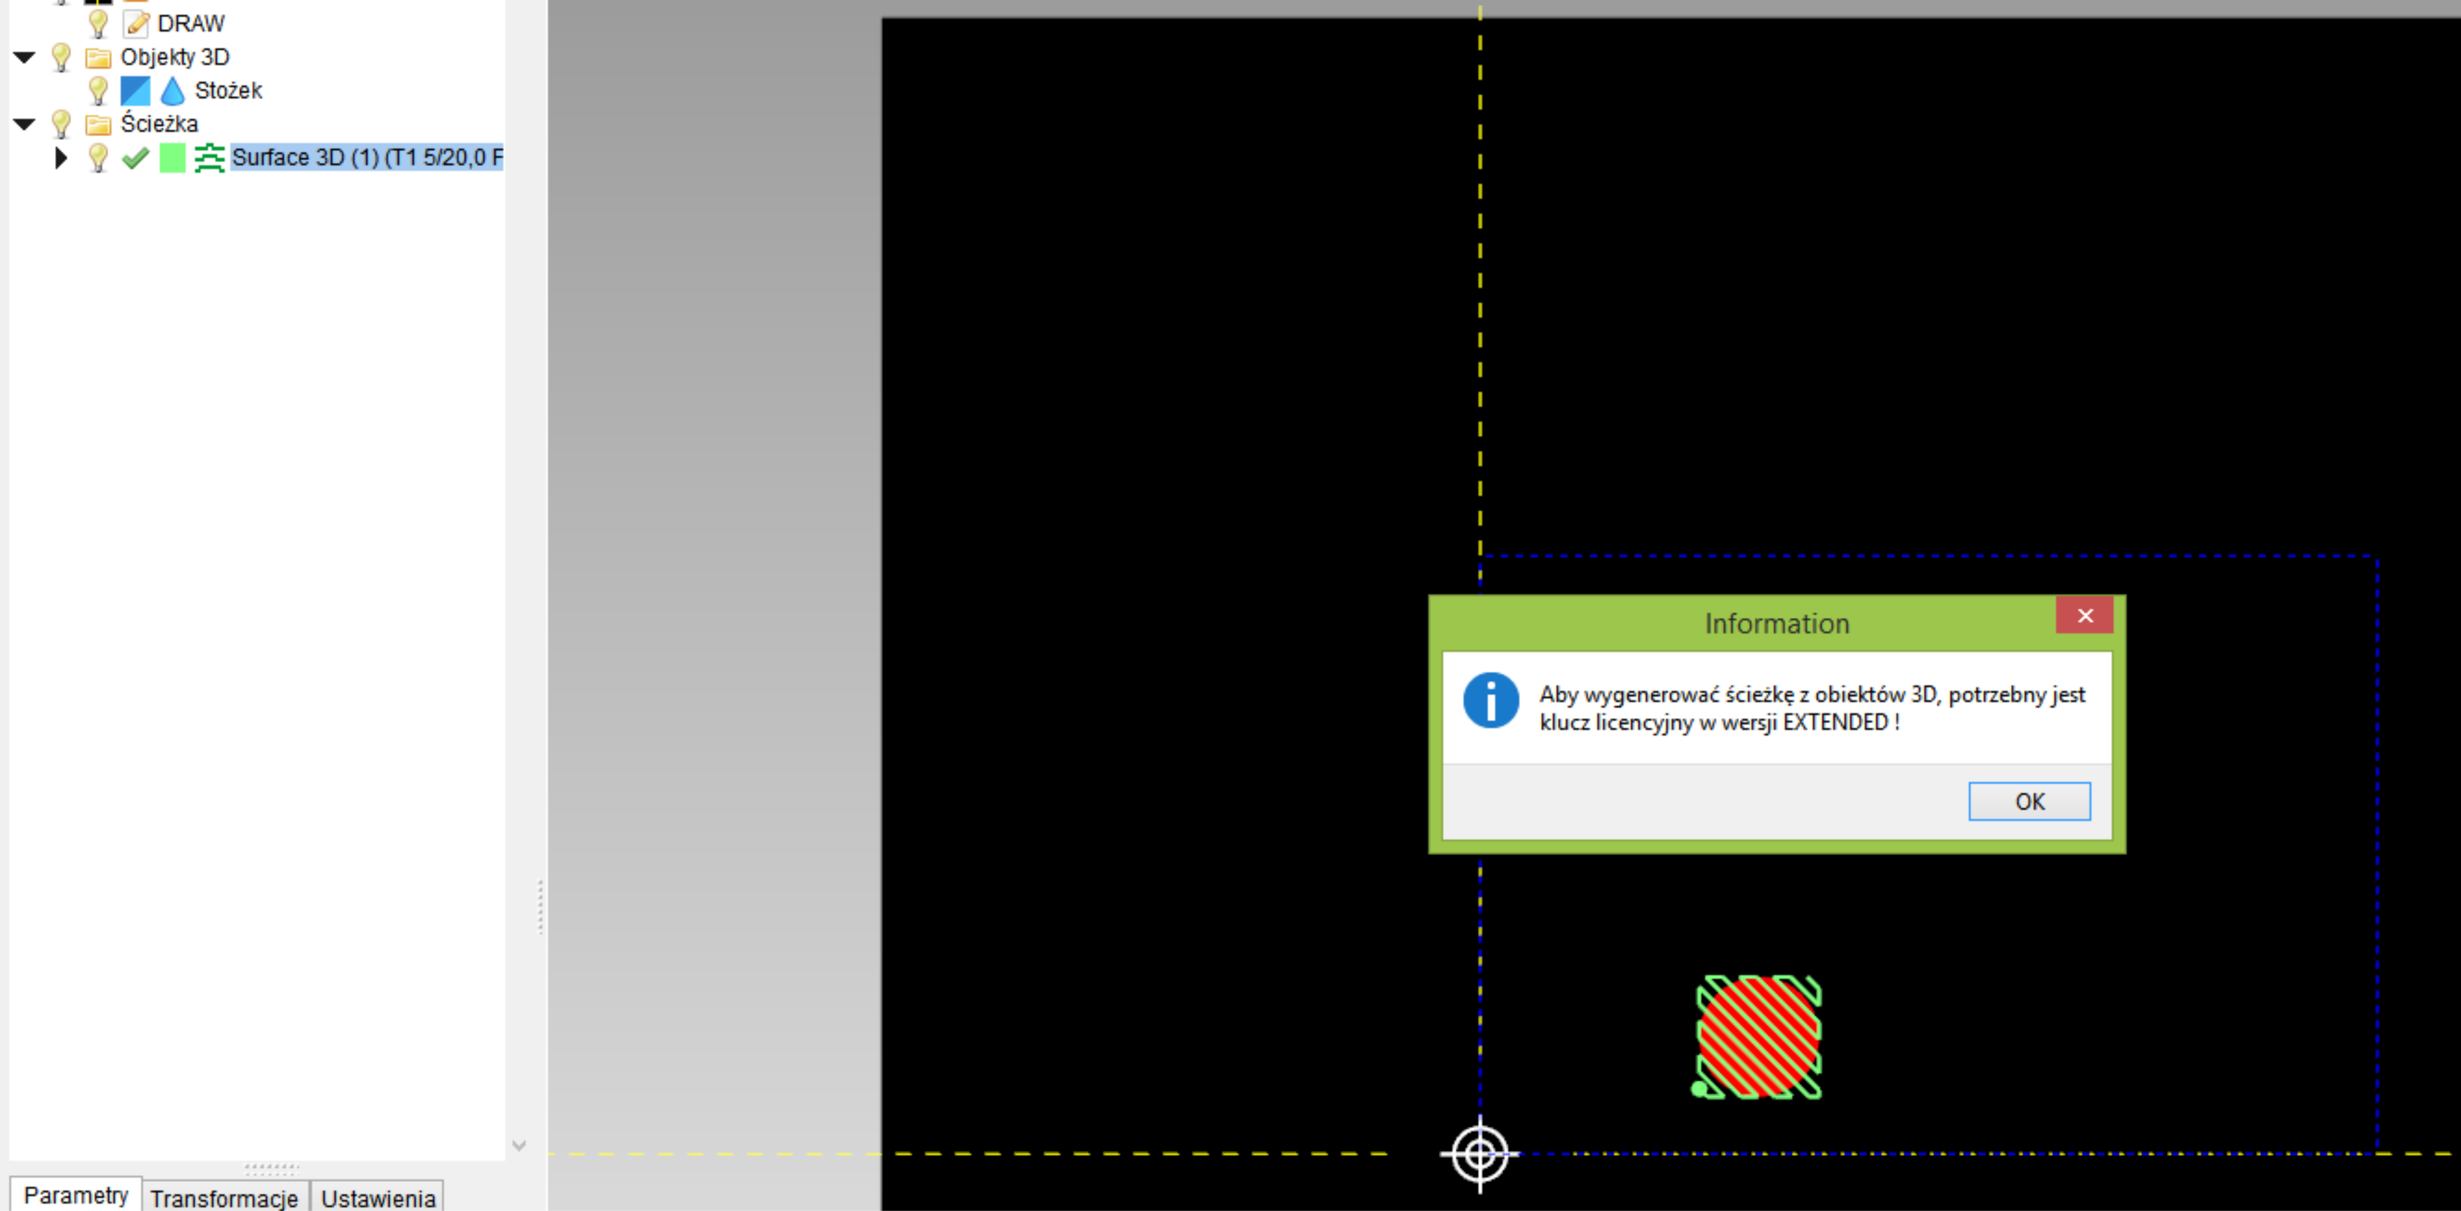Screen dimensions: 2461x1211
Task: Close the Information dialog
Action: pos(2084,616)
